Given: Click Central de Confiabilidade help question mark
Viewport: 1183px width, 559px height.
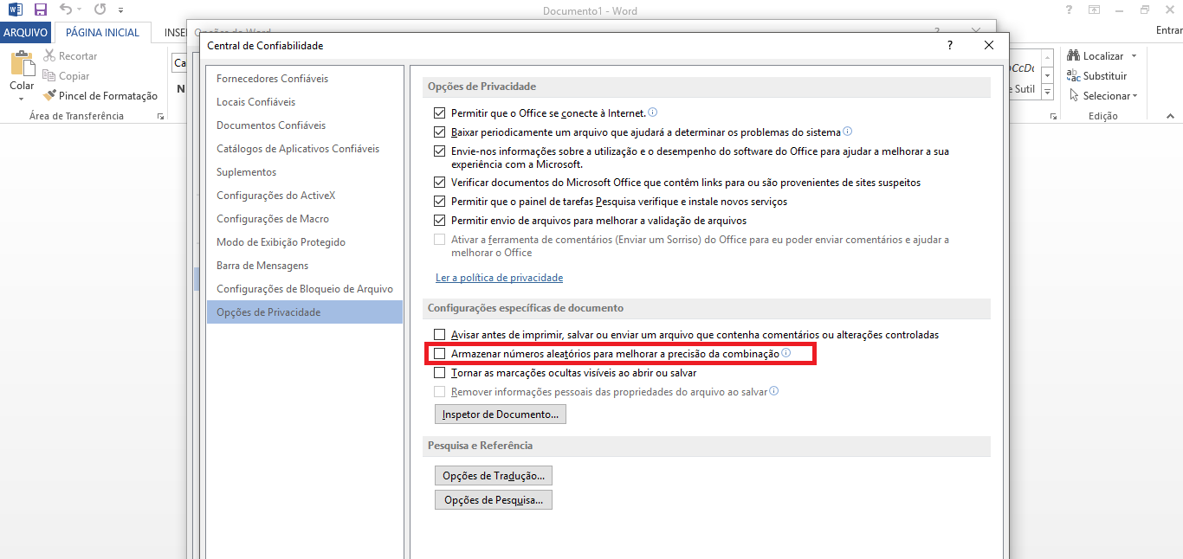Looking at the screenshot, I should tap(950, 45).
